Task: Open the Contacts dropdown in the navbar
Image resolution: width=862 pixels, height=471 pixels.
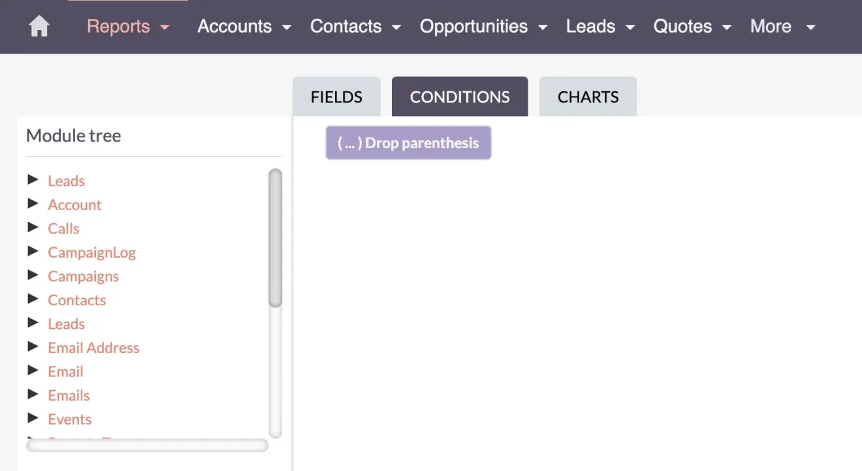Action: [396, 27]
